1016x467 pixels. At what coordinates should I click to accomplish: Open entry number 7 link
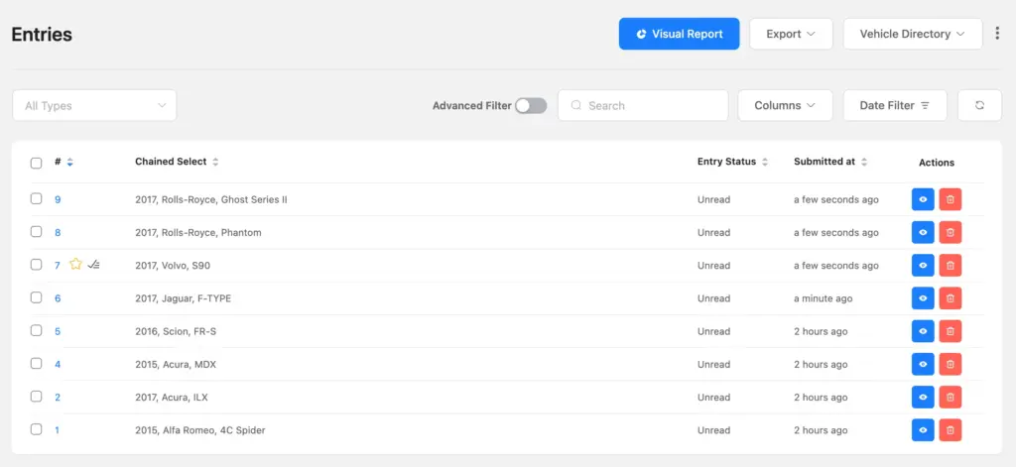pyautogui.click(x=58, y=266)
